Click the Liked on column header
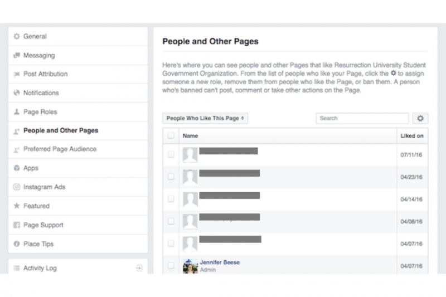The image size is (446, 297). tap(412, 136)
